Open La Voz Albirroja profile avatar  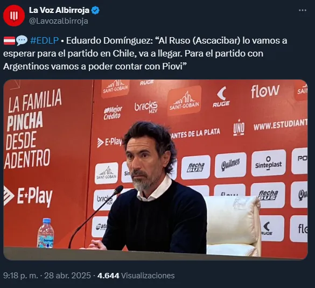pyautogui.click(x=14, y=16)
